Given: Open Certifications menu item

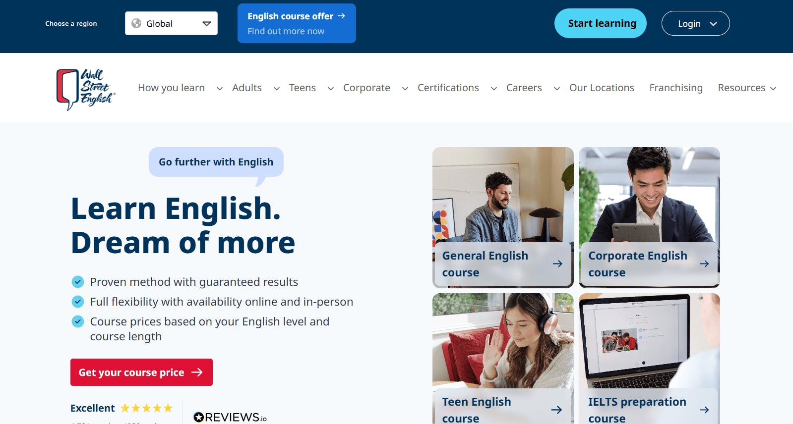Looking at the screenshot, I should (448, 88).
